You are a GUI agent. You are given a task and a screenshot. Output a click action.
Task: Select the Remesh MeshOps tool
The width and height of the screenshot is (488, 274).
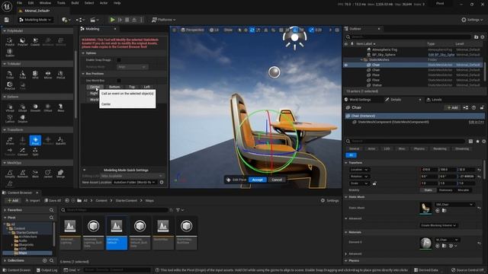tap(22, 174)
